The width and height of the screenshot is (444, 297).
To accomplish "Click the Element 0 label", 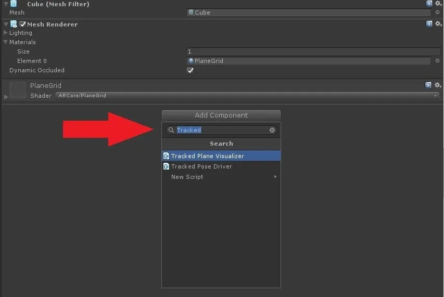I will (x=32, y=61).
